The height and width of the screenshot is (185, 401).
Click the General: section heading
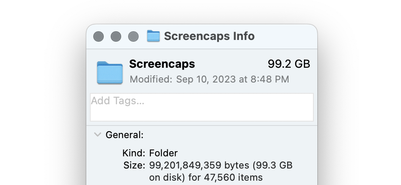click(x=125, y=135)
